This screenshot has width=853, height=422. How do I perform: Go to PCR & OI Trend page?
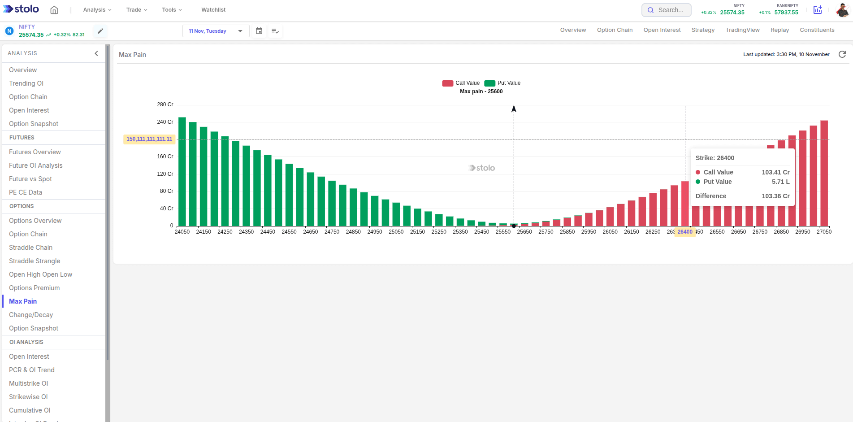pos(32,370)
